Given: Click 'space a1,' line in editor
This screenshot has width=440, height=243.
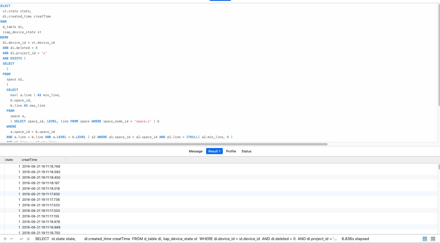Looking at the screenshot, I should (15, 79).
